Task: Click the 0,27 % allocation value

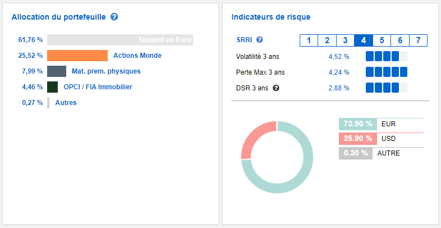Action: click(x=33, y=103)
